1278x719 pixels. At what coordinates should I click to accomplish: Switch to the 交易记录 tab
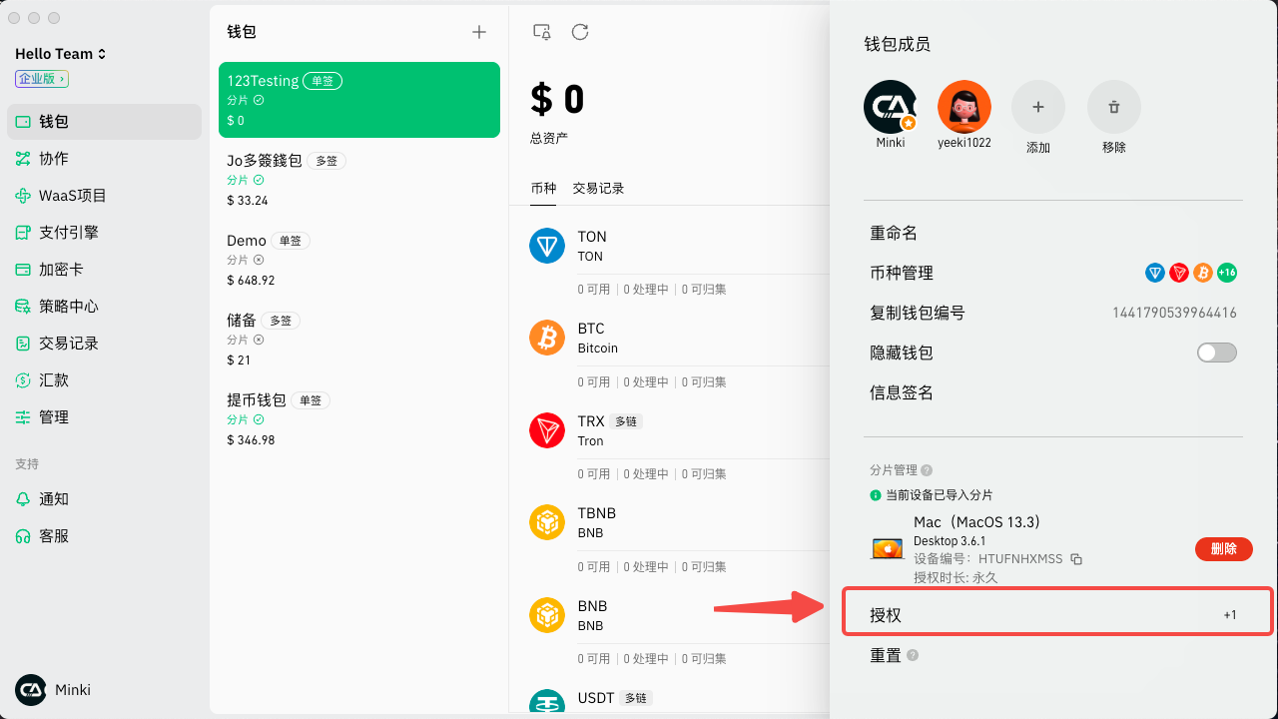click(x=598, y=188)
